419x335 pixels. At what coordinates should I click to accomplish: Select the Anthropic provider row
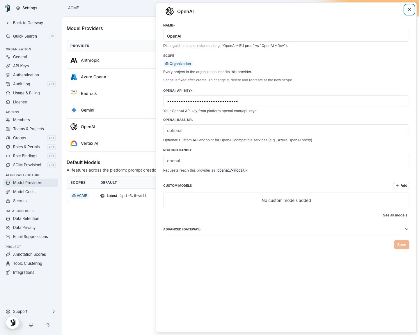(112, 60)
